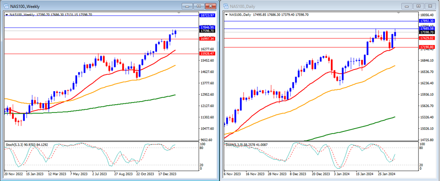This screenshot has width=440, height=181.
Task: Click the 7 May 2023 date on Weekly axis
Action: (79, 174)
